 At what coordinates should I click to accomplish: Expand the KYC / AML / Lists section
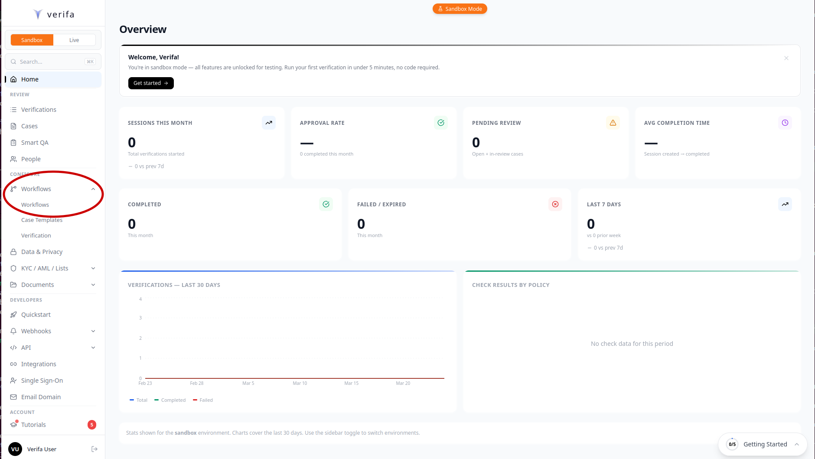[93, 268]
